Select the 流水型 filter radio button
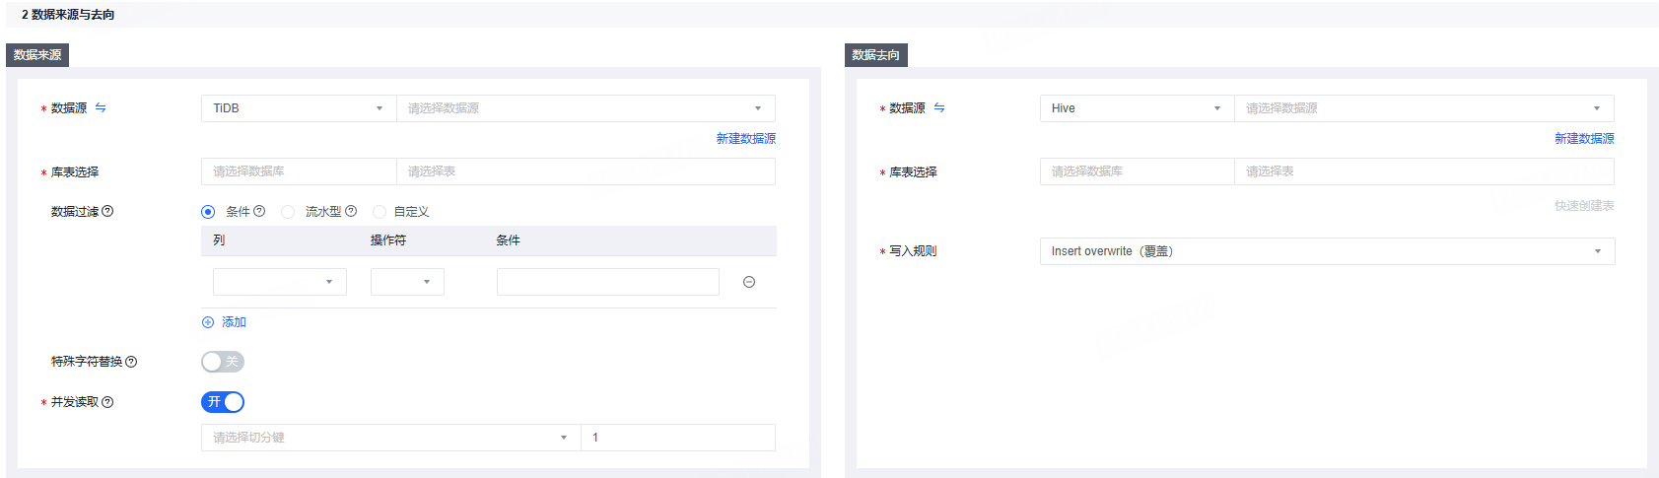 (x=288, y=212)
